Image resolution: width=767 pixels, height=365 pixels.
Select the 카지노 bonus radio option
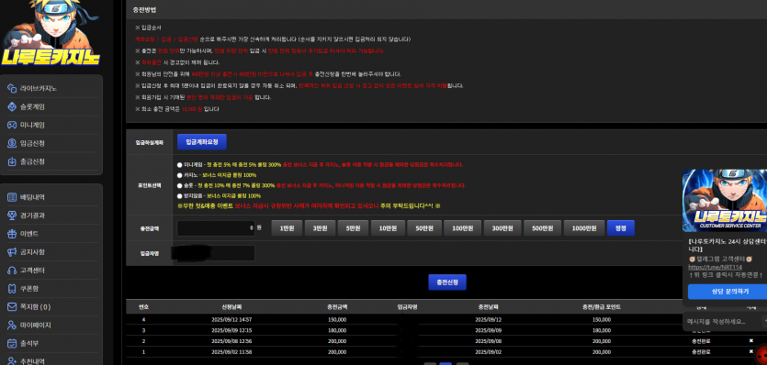179,175
